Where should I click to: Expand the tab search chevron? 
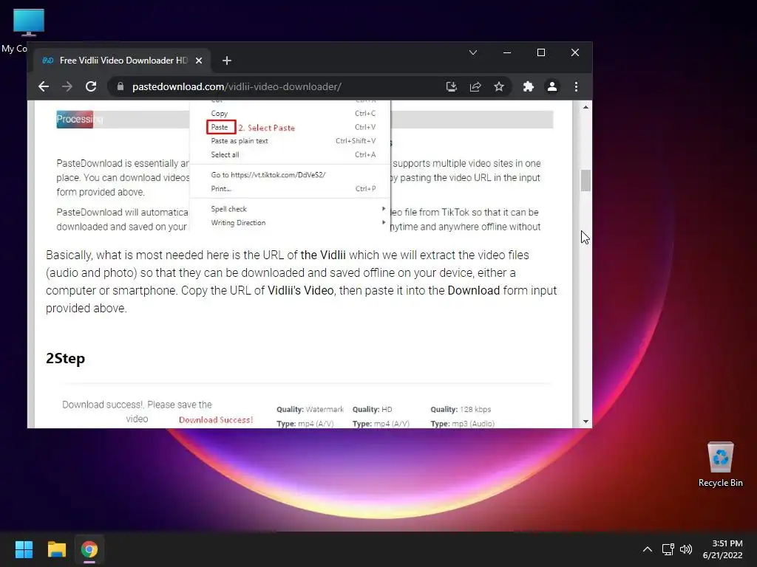[x=473, y=52]
